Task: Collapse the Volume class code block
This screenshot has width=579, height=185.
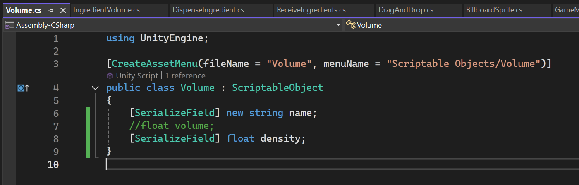Action: coord(95,88)
